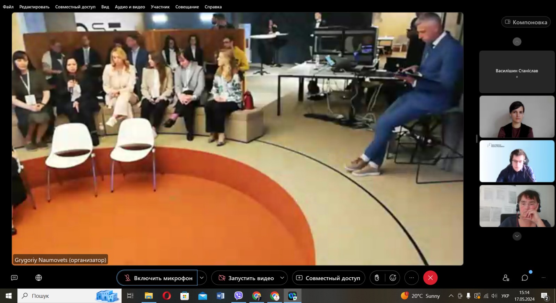The height and width of the screenshot is (303, 556).
Task: Open the Файл menu
Action: 8,7
